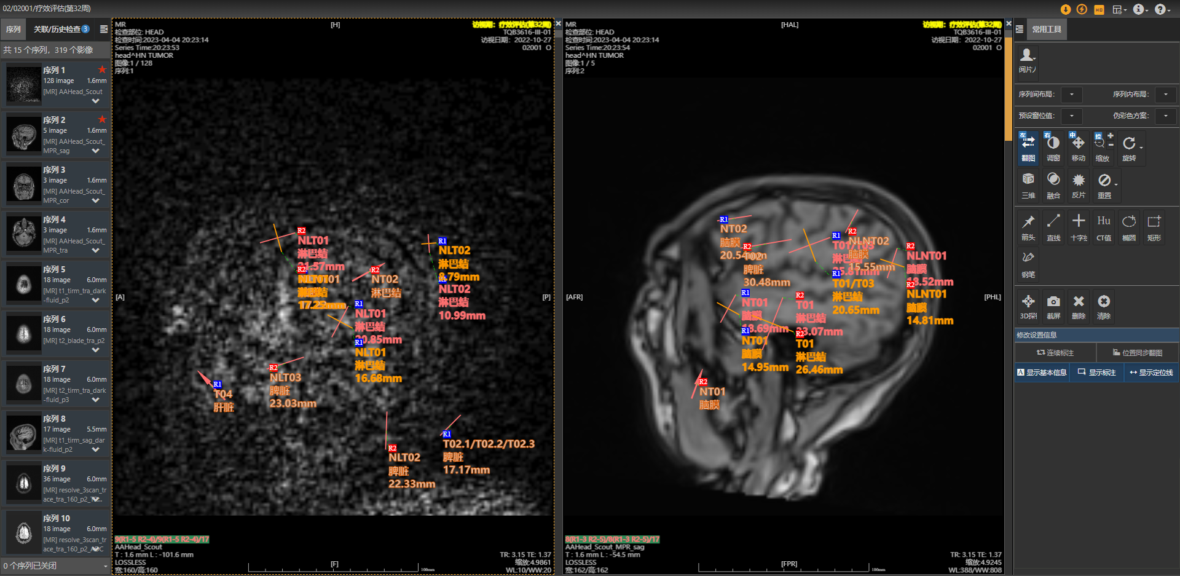Toggle 显示定位线 show localizer lines
1180x576 pixels.
pos(1151,373)
